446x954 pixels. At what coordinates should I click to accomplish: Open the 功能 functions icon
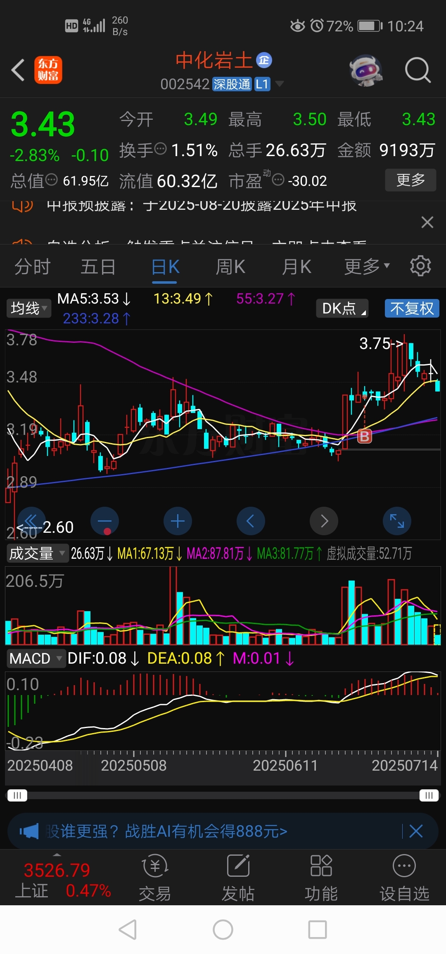pos(321,877)
